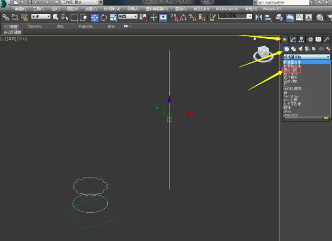
Task: Redo the action in title toolbar
Action: tap(47, 3)
